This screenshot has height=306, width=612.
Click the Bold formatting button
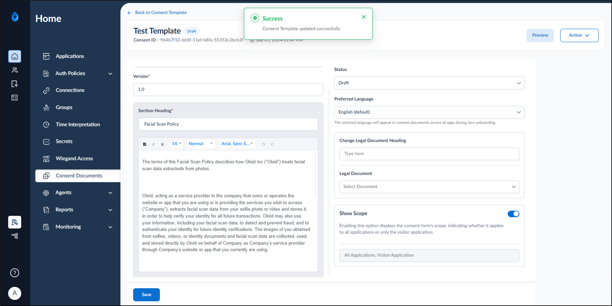click(x=145, y=144)
